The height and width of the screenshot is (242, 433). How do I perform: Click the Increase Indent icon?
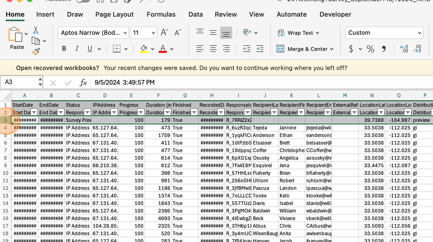point(260,49)
